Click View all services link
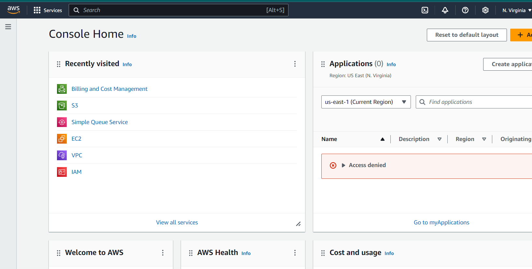The height and width of the screenshot is (269, 532). 177,222
